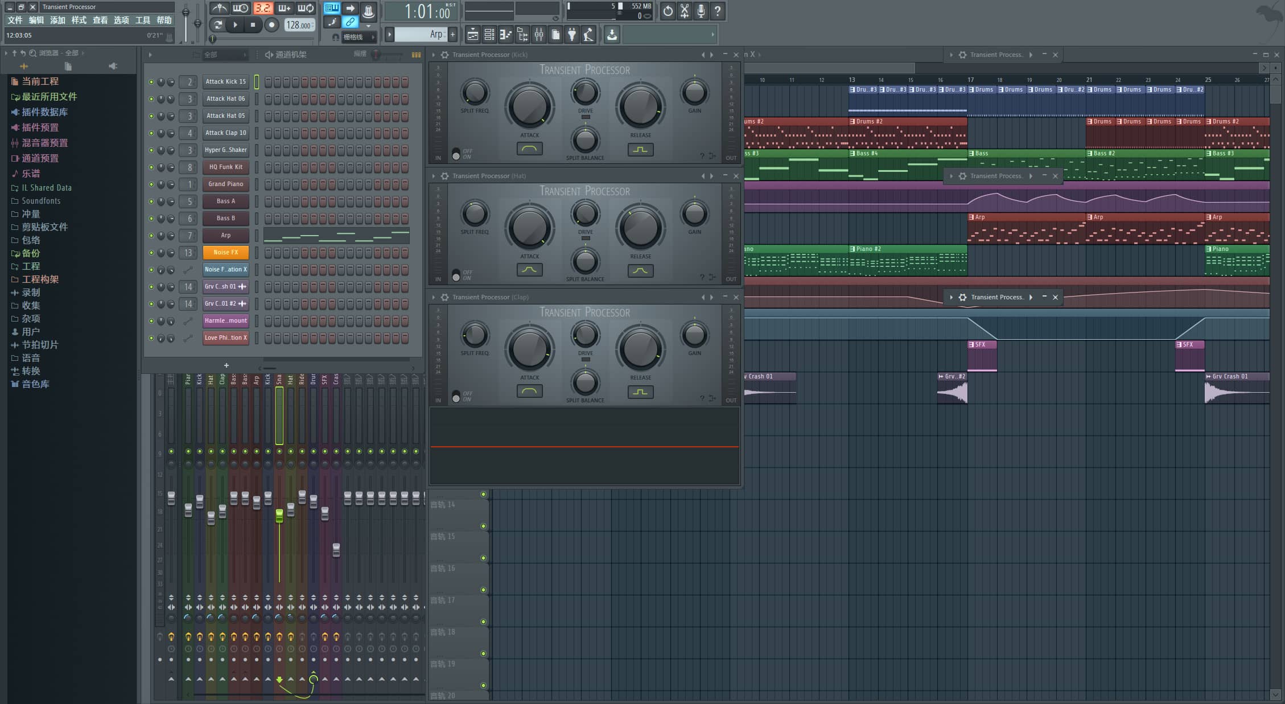Open the 查看 menu

pos(100,20)
